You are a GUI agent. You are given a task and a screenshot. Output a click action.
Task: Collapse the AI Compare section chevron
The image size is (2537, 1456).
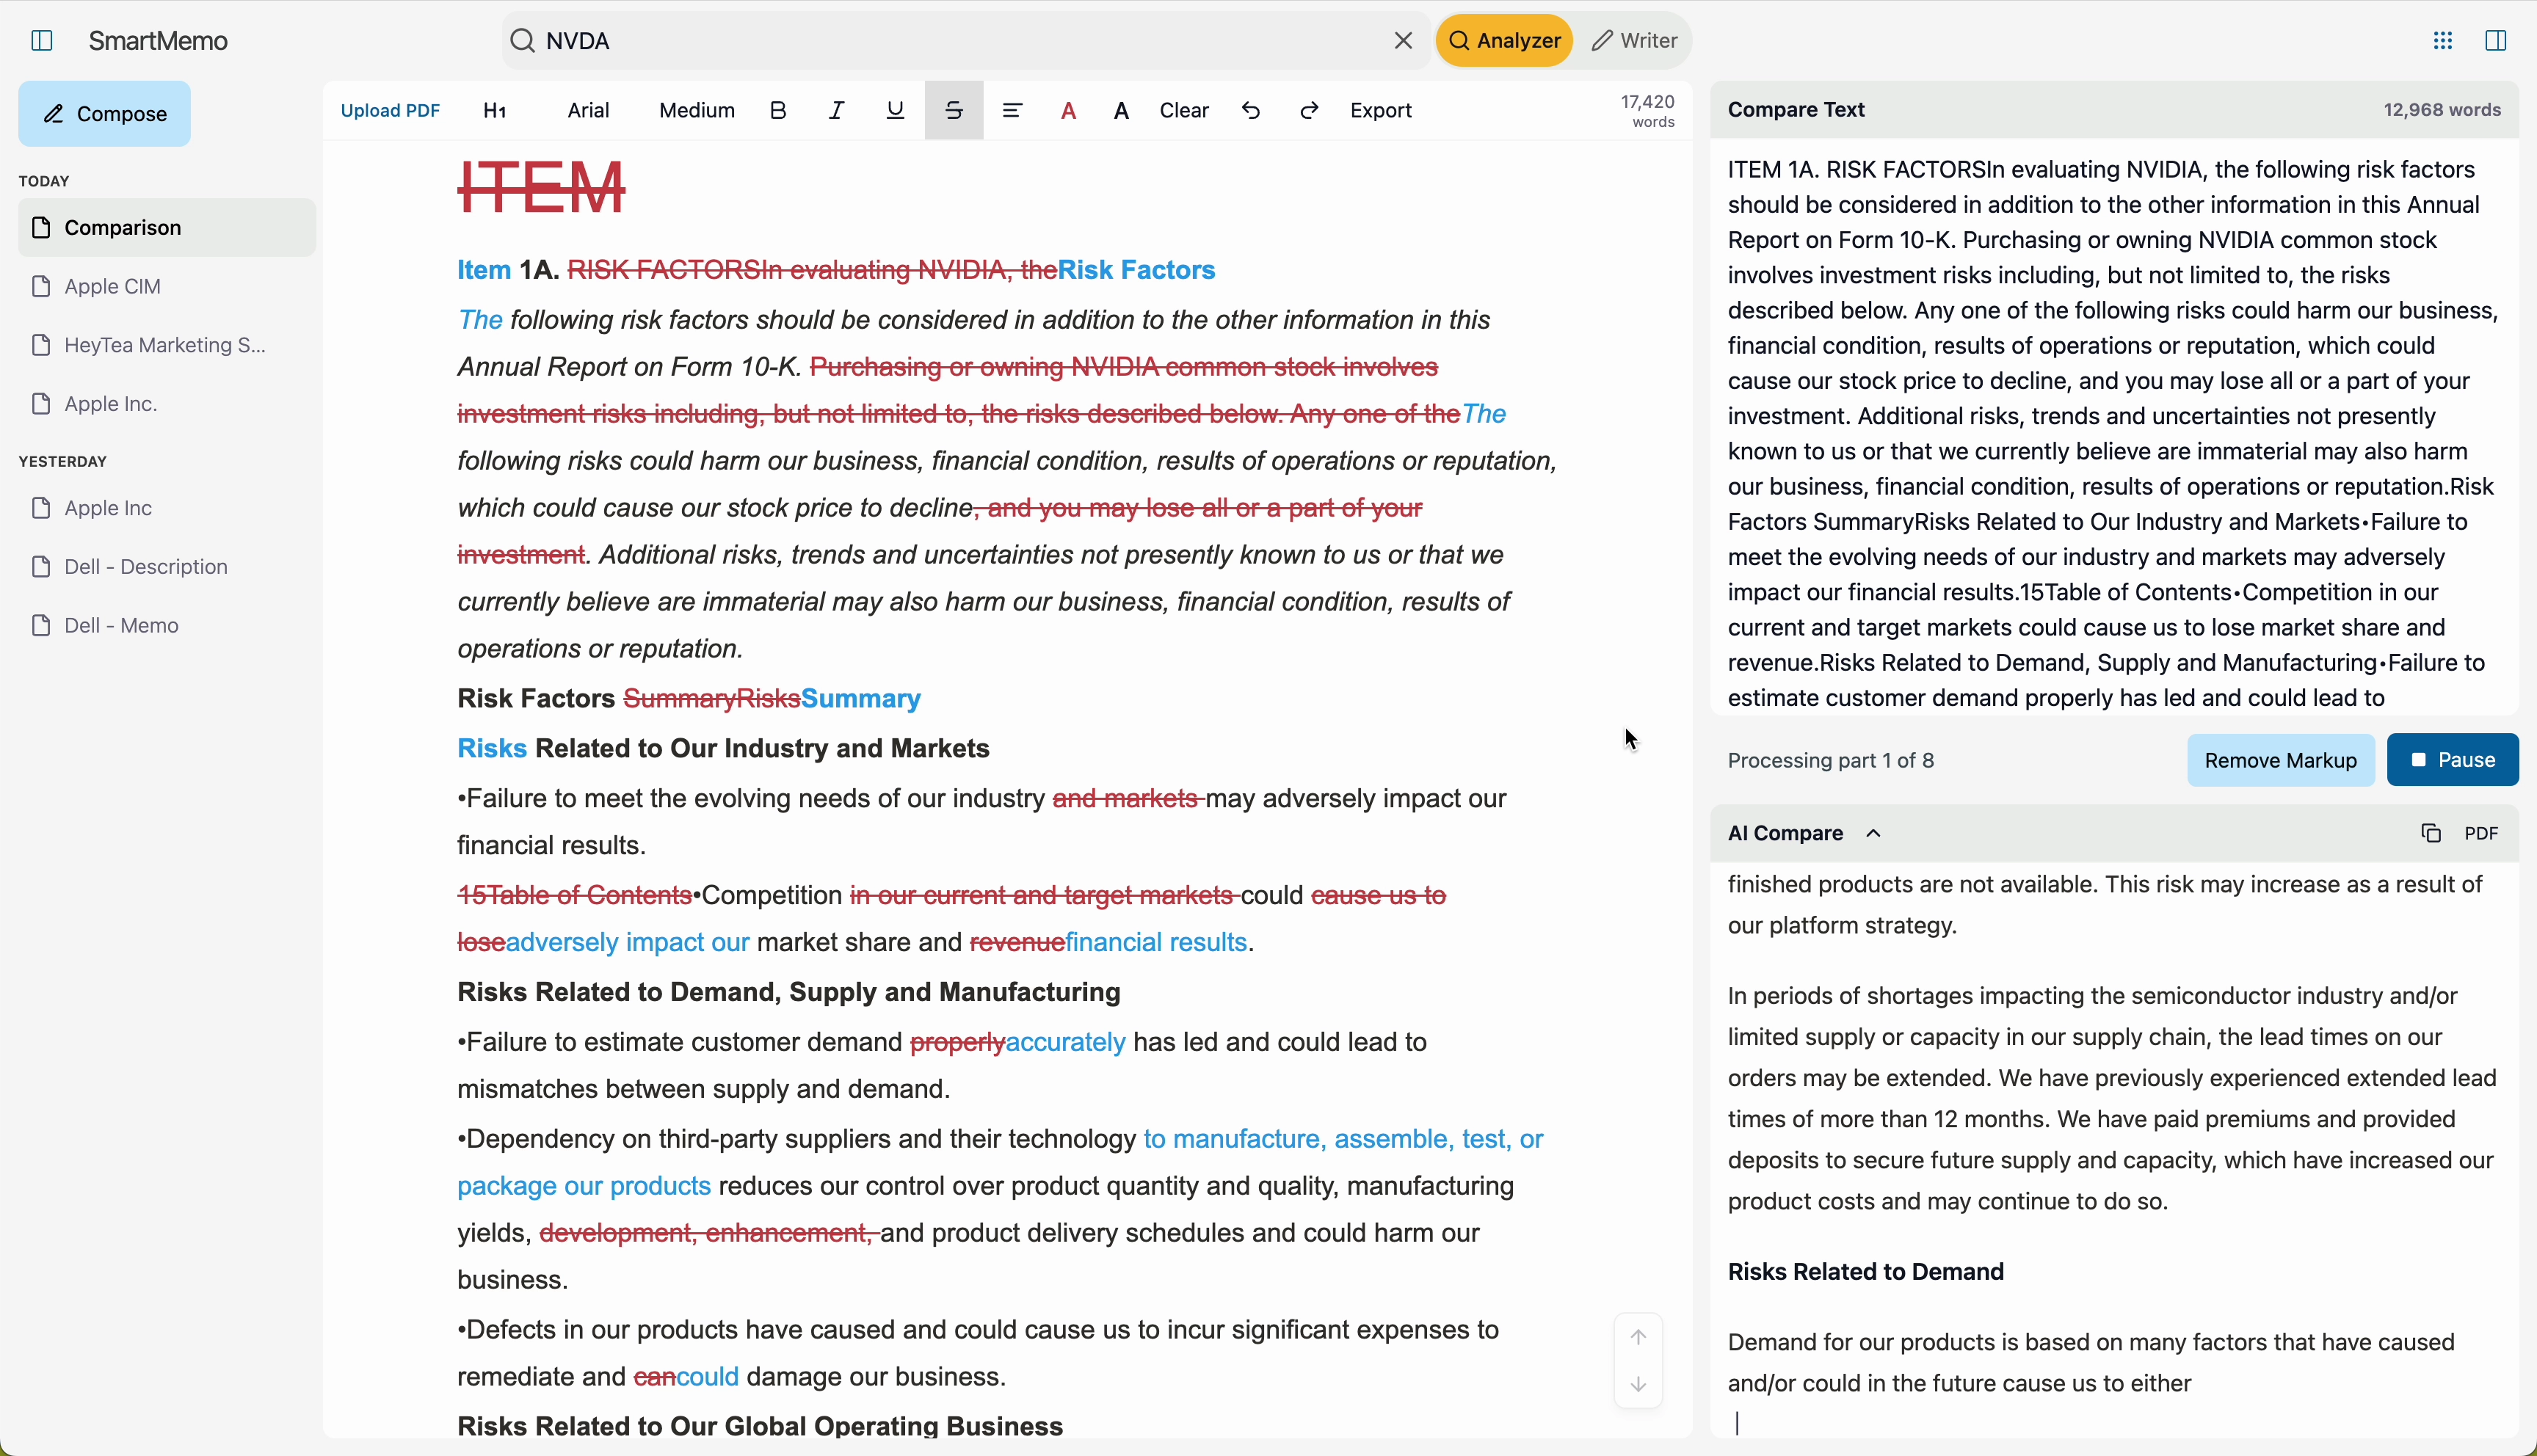pyautogui.click(x=1873, y=833)
